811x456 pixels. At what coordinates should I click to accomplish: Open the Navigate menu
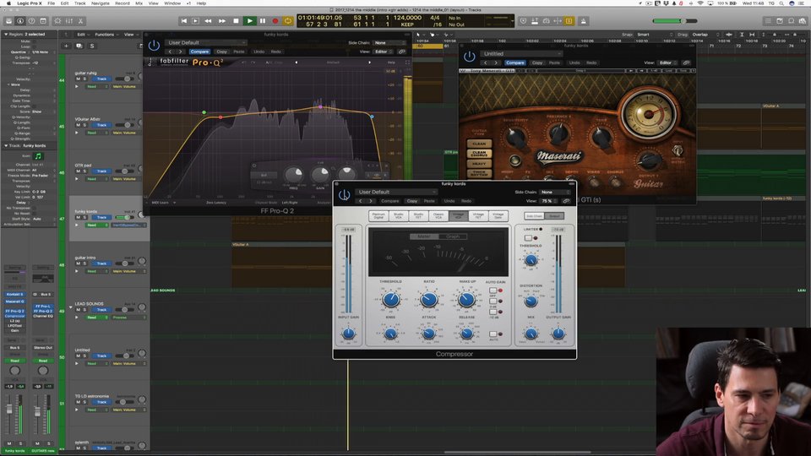(101, 3)
